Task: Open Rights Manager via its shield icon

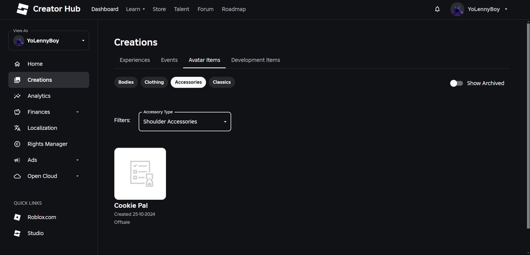Action: 16,143
